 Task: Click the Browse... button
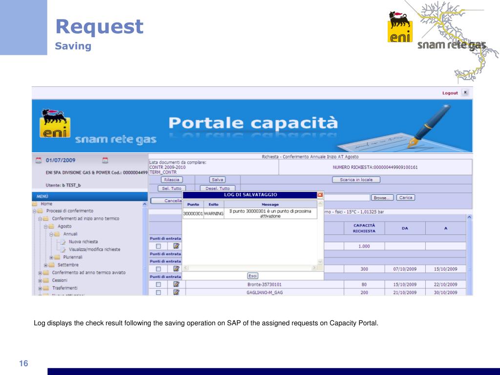click(382, 198)
